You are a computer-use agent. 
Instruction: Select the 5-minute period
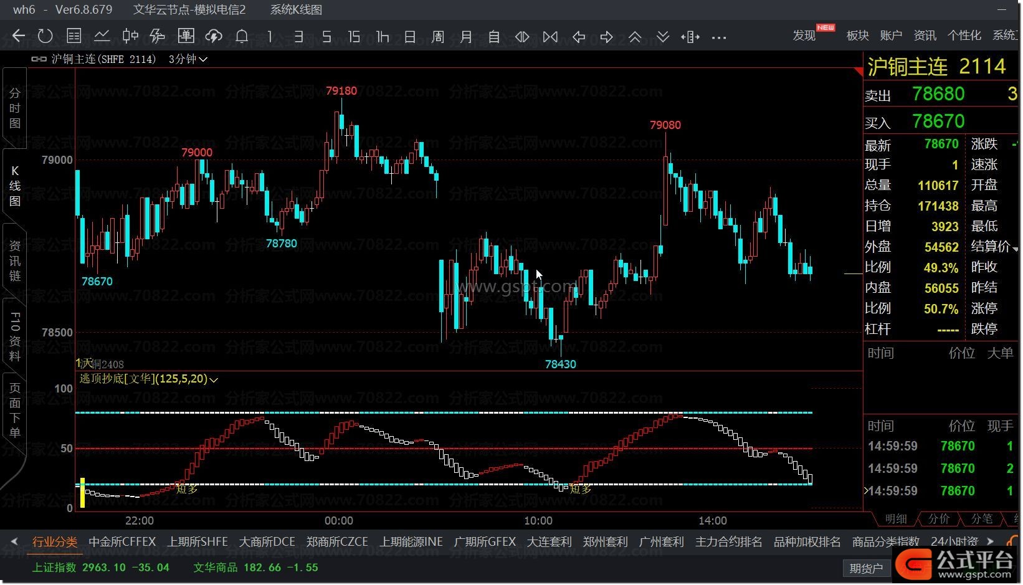click(x=326, y=37)
